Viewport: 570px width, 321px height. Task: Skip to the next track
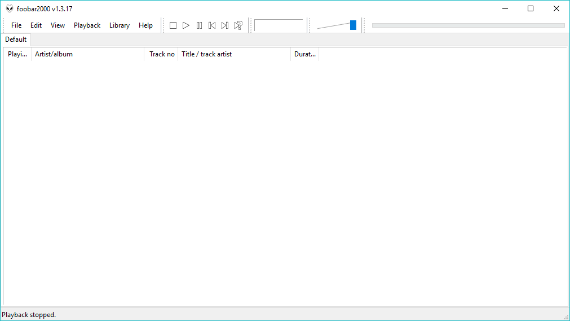tap(225, 25)
